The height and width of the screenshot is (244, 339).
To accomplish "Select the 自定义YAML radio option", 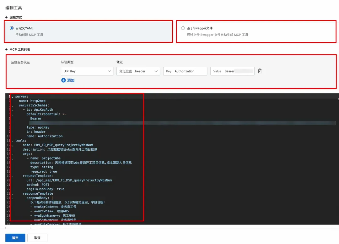I will tap(12, 28).
